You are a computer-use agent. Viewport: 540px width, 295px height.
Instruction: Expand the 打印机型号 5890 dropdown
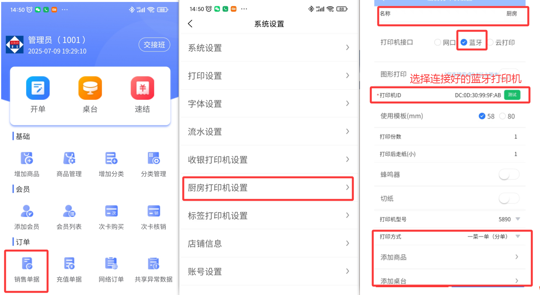(x=518, y=219)
